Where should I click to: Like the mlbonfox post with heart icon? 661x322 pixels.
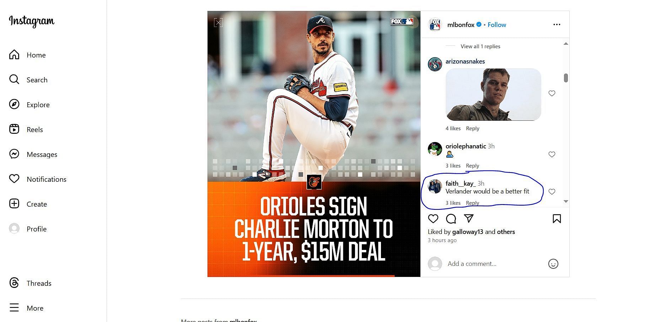[x=433, y=219]
